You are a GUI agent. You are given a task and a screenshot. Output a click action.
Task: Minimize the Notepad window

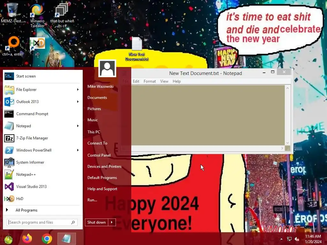coord(264,72)
